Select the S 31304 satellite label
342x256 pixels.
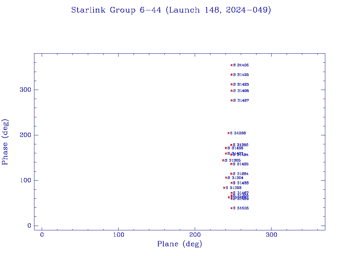point(235,178)
